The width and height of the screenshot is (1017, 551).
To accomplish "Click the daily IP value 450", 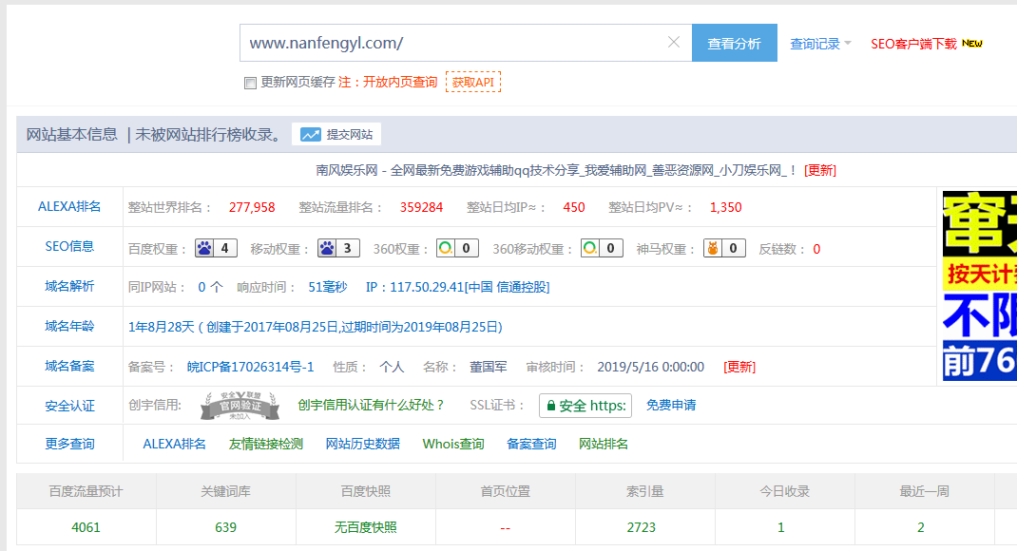I will (574, 207).
